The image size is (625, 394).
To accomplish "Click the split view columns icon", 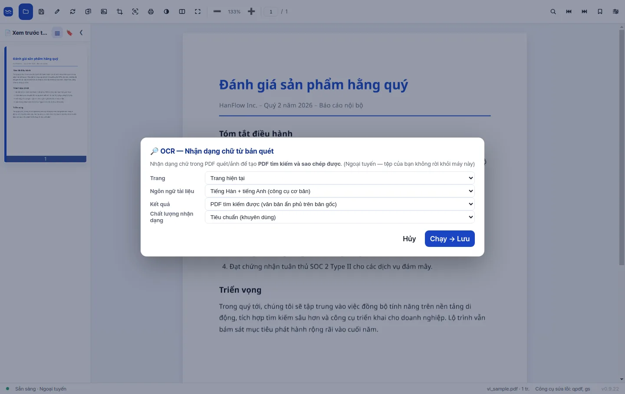I will [x=182, y=12].
